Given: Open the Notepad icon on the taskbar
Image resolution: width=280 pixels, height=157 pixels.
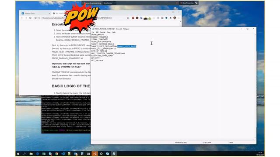Looking at the screenshot, I should pyautogui.click(x=114, y=154).
